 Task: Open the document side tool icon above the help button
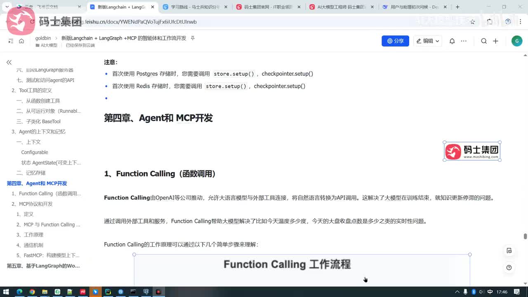pyautogui.click(x=509, y=251)
